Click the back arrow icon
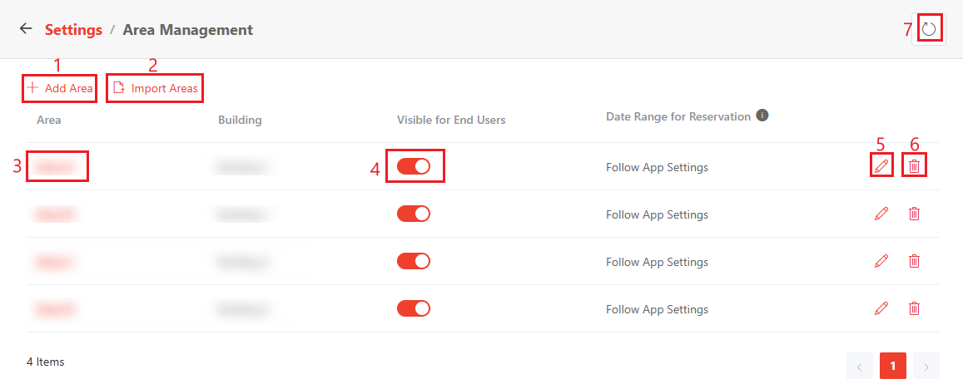 tap(26, 29)
